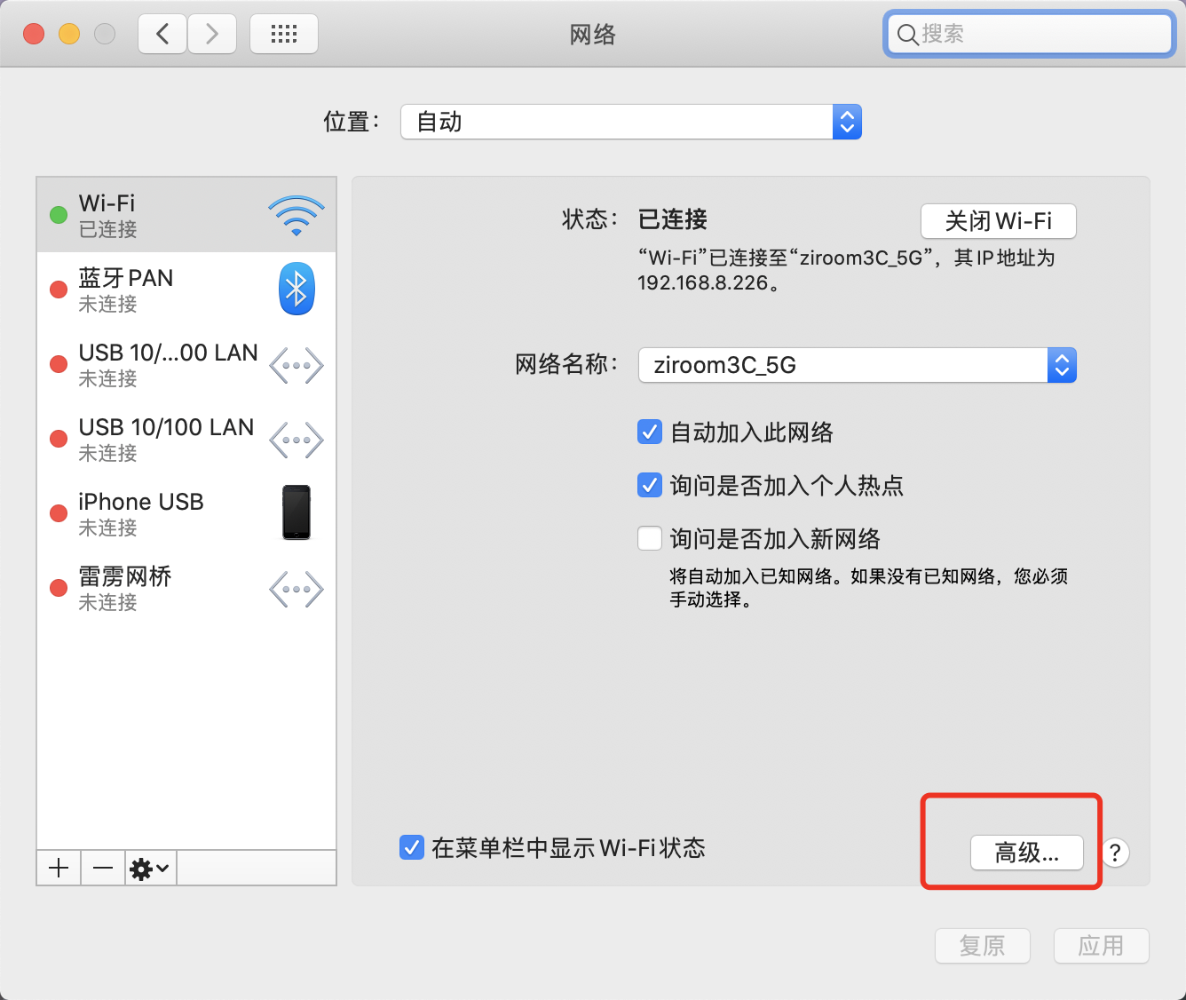Select USB 10/100 LAN service
The image size is (1186, 1000).
pos(186,439)
